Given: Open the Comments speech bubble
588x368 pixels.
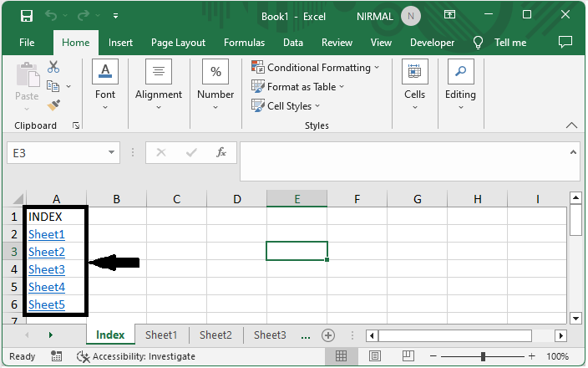Looking at the screenshot, I should point(565,42).
